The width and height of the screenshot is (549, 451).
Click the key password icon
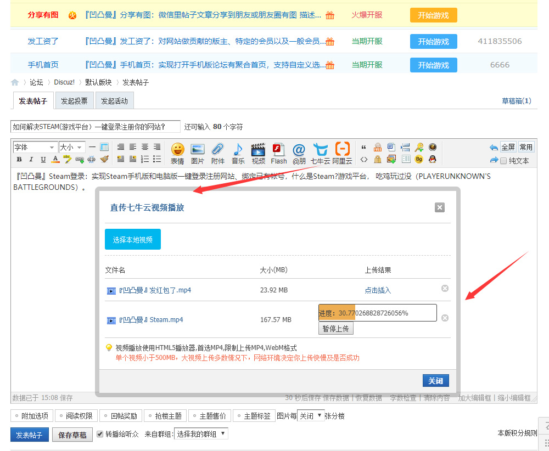[419, 147]
